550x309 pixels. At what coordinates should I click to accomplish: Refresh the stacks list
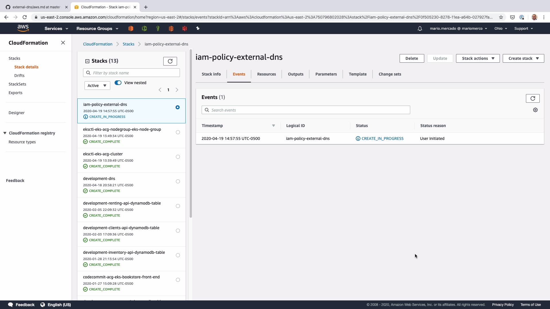click(x=170, y=61)
